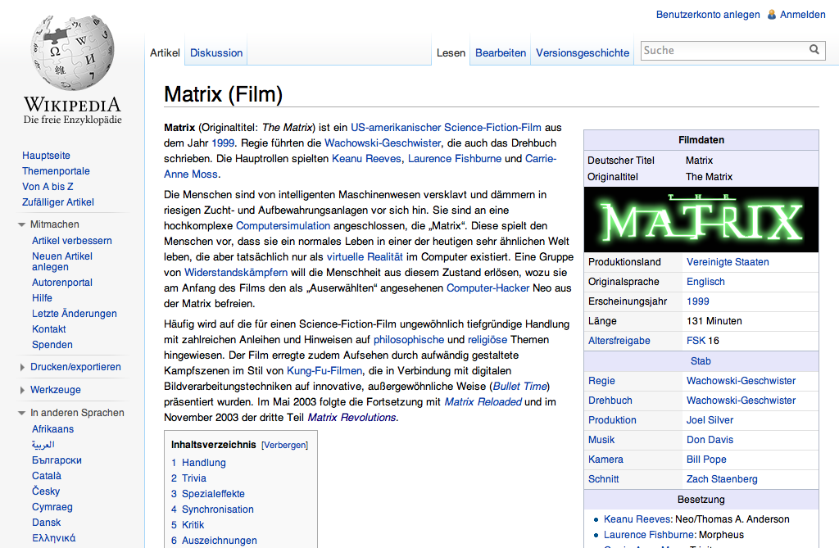Switch to the Ελληνικά language version
The image size is (839, 548).
point(53,538)
